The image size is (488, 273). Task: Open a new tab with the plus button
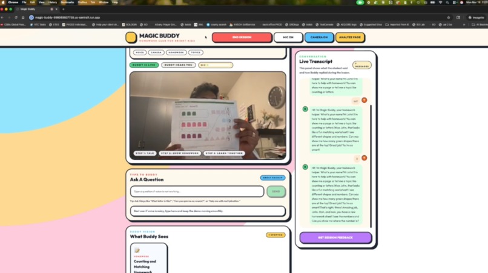63,9
